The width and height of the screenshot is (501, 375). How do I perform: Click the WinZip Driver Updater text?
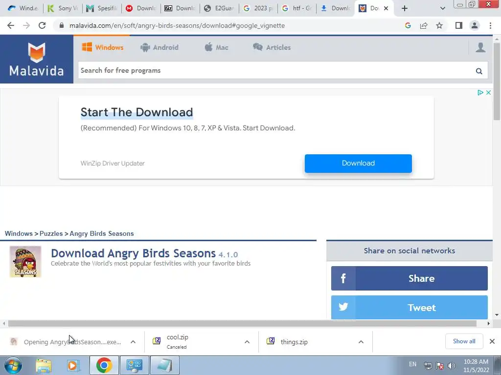[113, 163]
